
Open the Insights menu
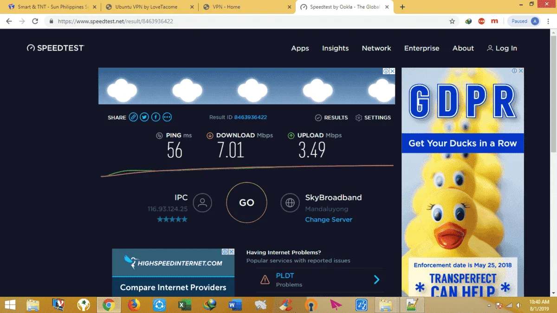coord(335,48)
